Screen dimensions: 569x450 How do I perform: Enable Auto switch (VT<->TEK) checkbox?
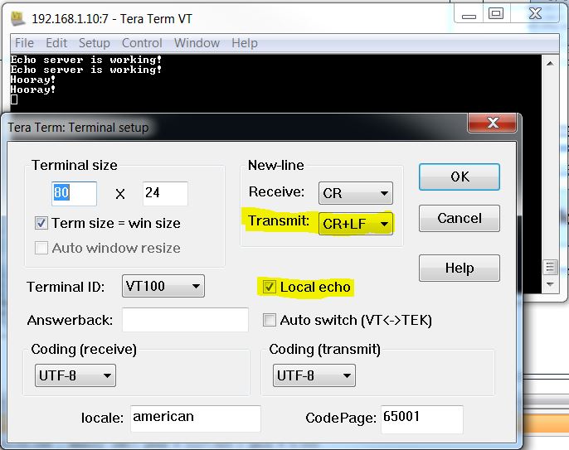click(269, 320)
